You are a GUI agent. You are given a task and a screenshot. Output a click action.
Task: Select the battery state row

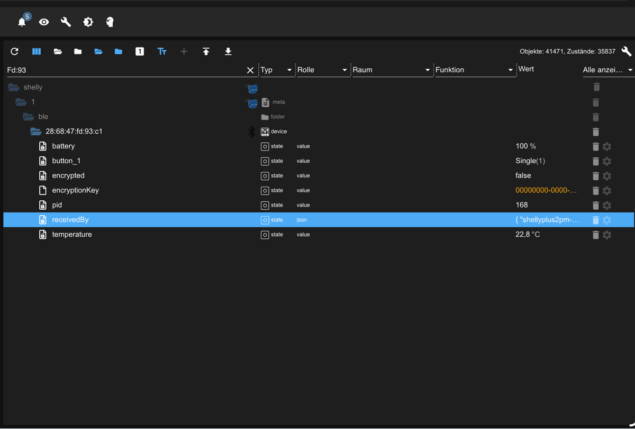(x=319, y=146)
